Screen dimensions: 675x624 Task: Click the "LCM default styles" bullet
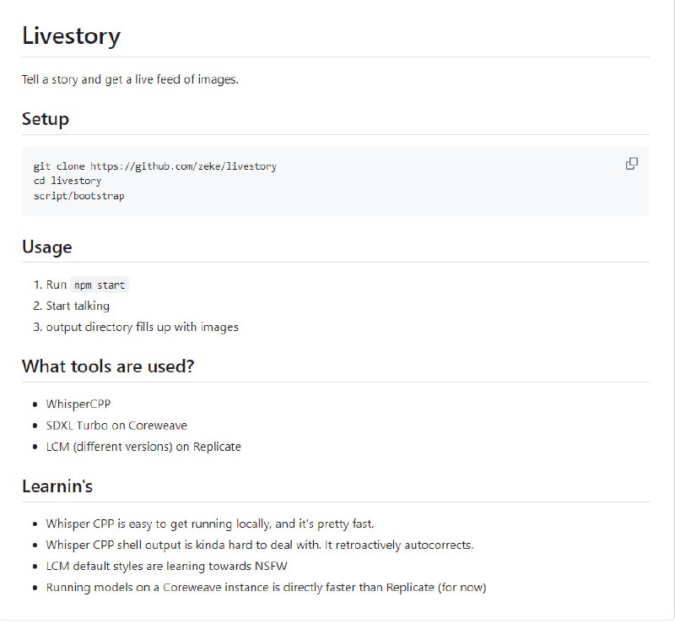(x=167, y=566)
